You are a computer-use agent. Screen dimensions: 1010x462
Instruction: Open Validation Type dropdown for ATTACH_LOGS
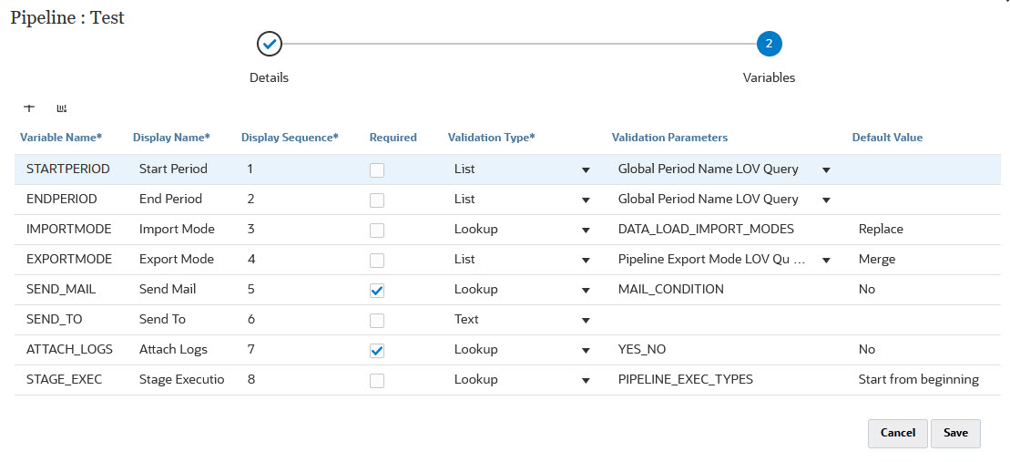pyautogui.click(x=586, y=351)
